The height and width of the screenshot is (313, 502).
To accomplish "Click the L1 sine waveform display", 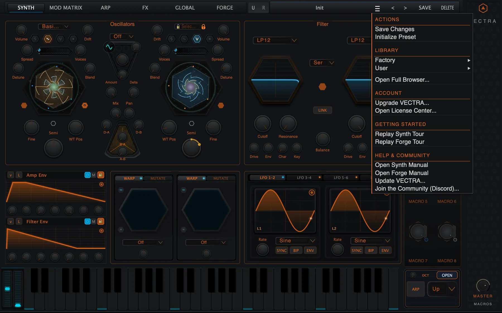I will pos(285,210).
